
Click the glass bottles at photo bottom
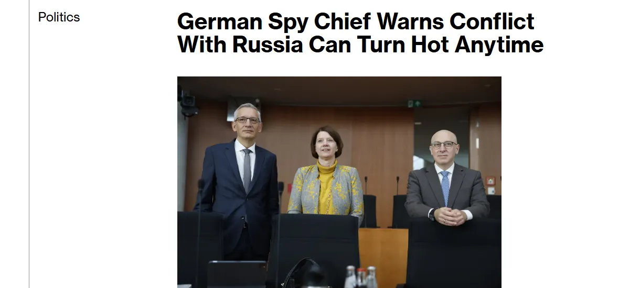click(x=361, y=276)
